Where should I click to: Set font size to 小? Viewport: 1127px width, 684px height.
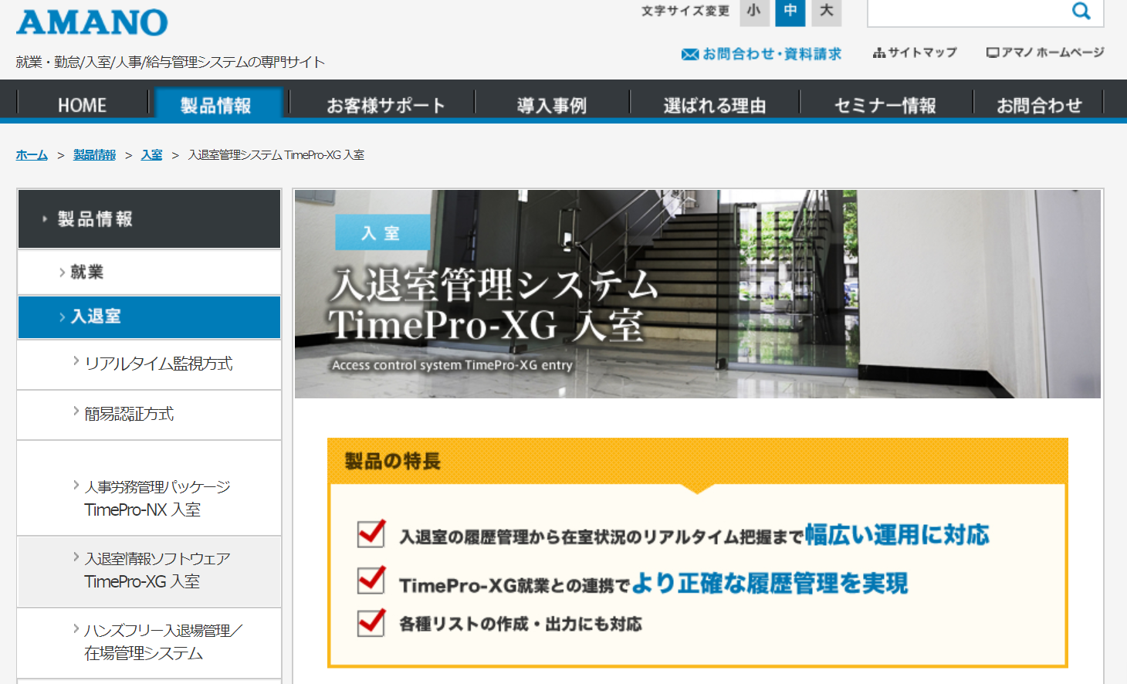pos(754,12)
